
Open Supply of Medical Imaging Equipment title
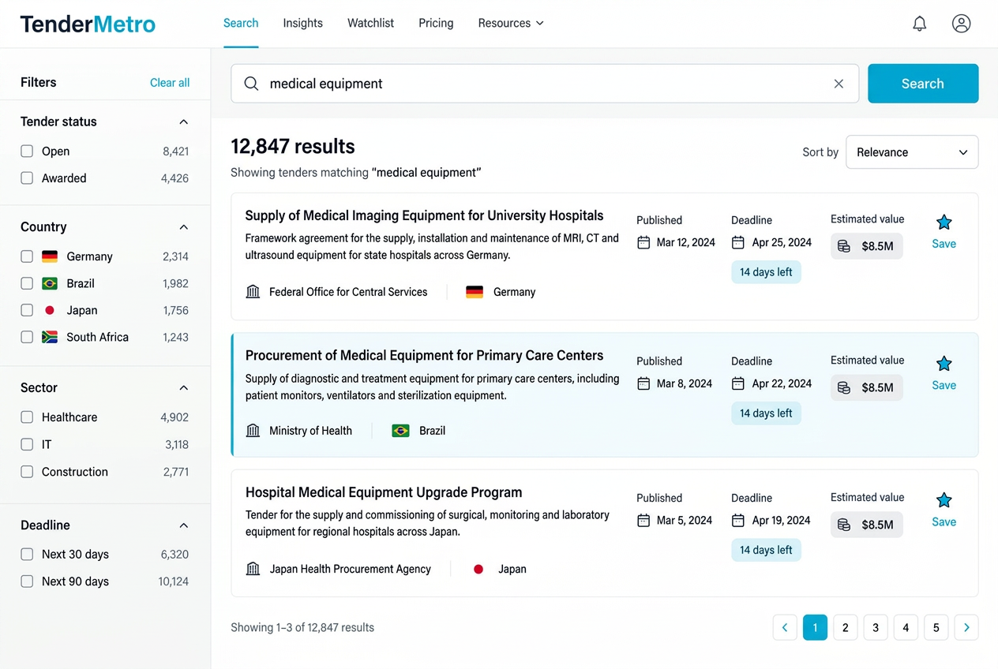click(424, 215)
